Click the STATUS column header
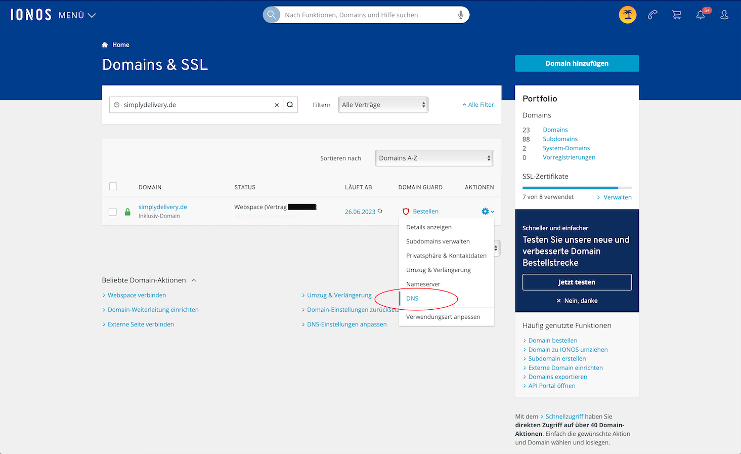Screen dimensions: 741x454 click(x=245, y=187)
